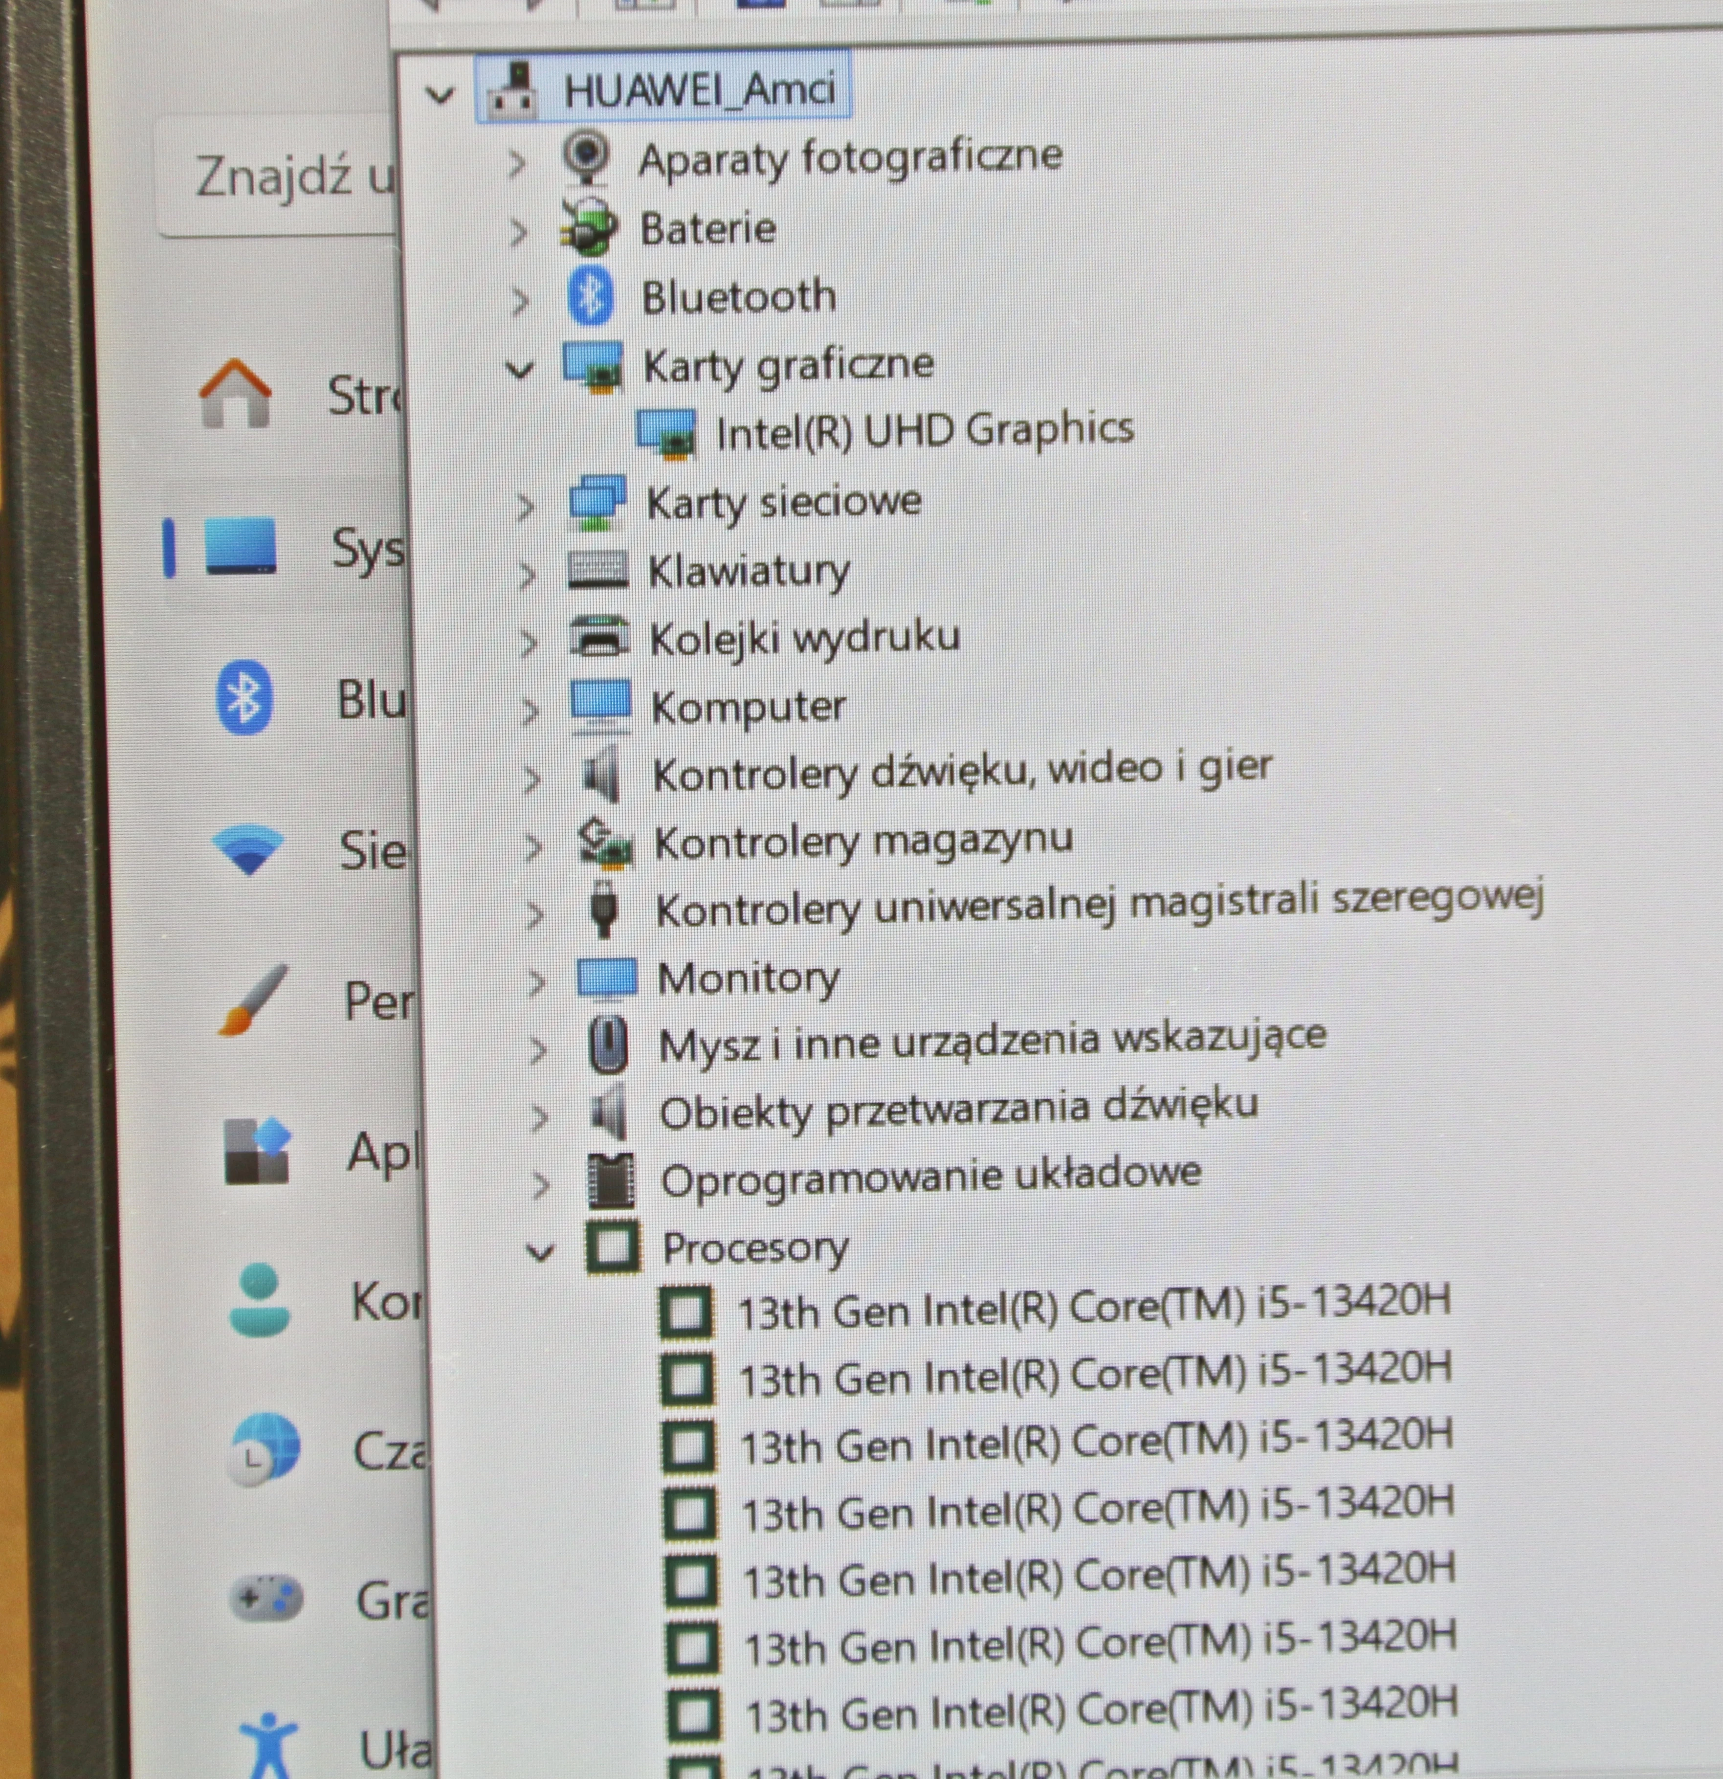Image resolution: width=1723 pixels, height=1779 pixels.
Task: Open Time and language clock icon in Settings
Action: (265, 1449)
